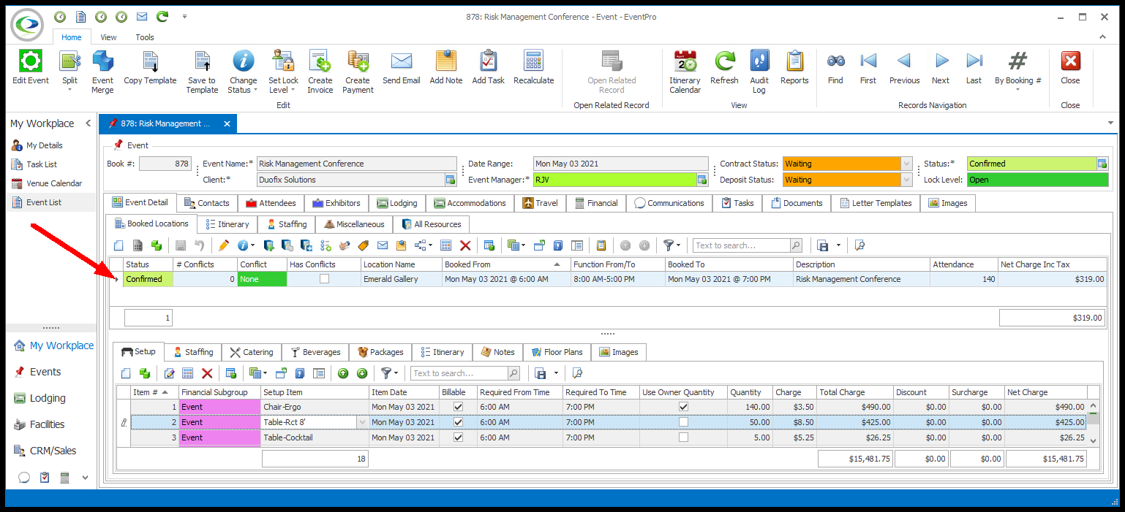Go to the Next record
Screen dimensions: 1125x512
tap(941, 68)
